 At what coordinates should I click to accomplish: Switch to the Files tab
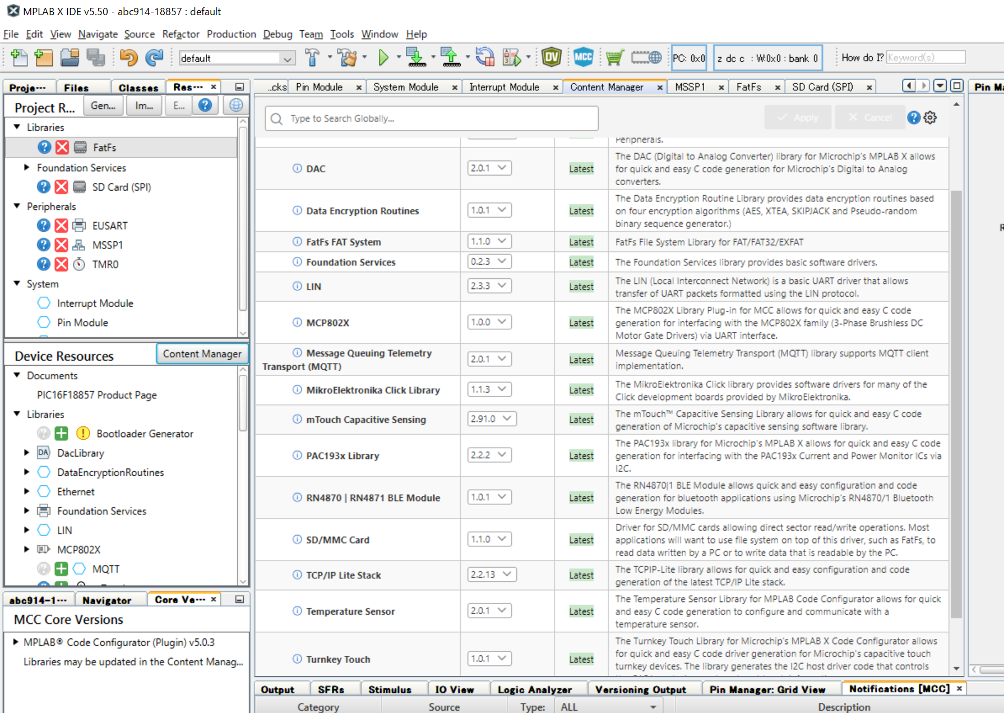[x=76, y=88]
